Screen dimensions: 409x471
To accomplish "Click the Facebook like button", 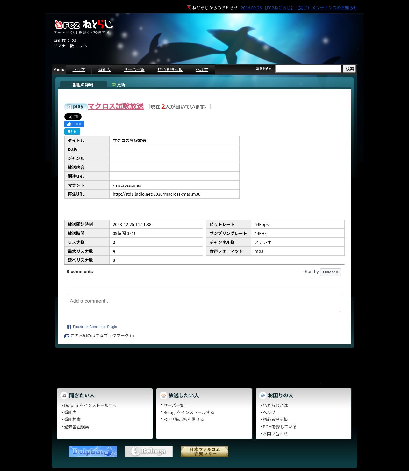I will click(x=74, y=124).
